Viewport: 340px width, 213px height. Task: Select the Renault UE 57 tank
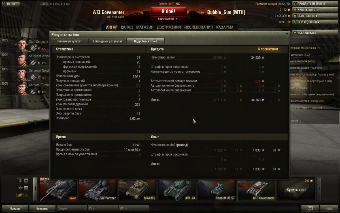pyautogui.click(x=217, y=189)
